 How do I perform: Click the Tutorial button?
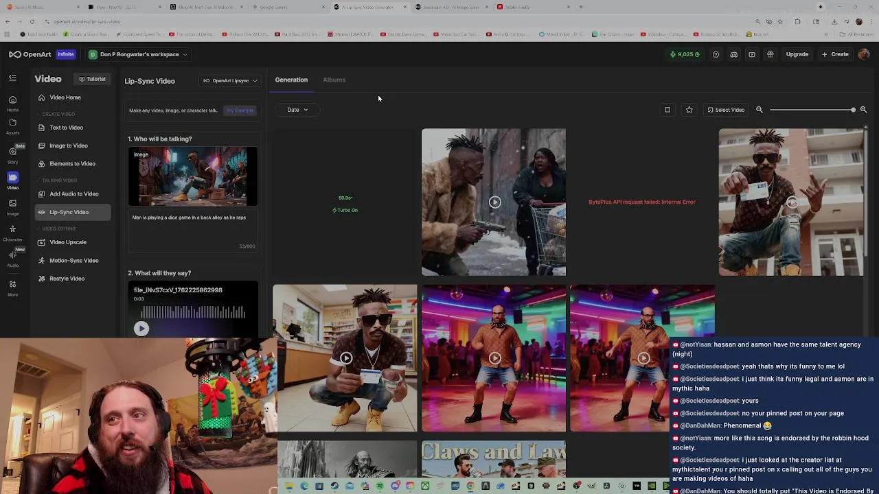click(x=92, y=79)
